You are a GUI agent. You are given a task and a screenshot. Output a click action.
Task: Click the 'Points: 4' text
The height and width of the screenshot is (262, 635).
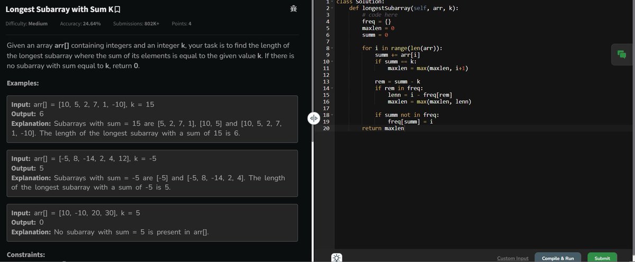coord(182,24)
